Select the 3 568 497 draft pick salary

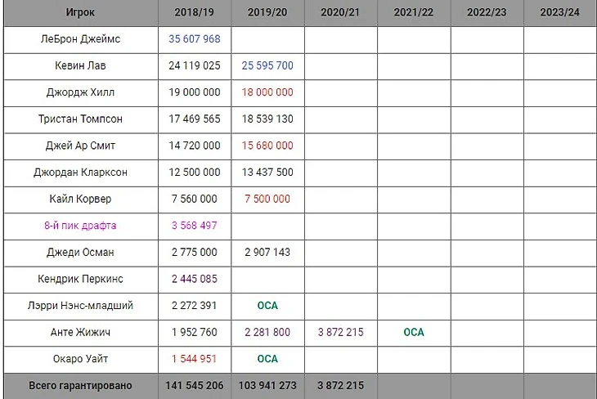point(195,226)
